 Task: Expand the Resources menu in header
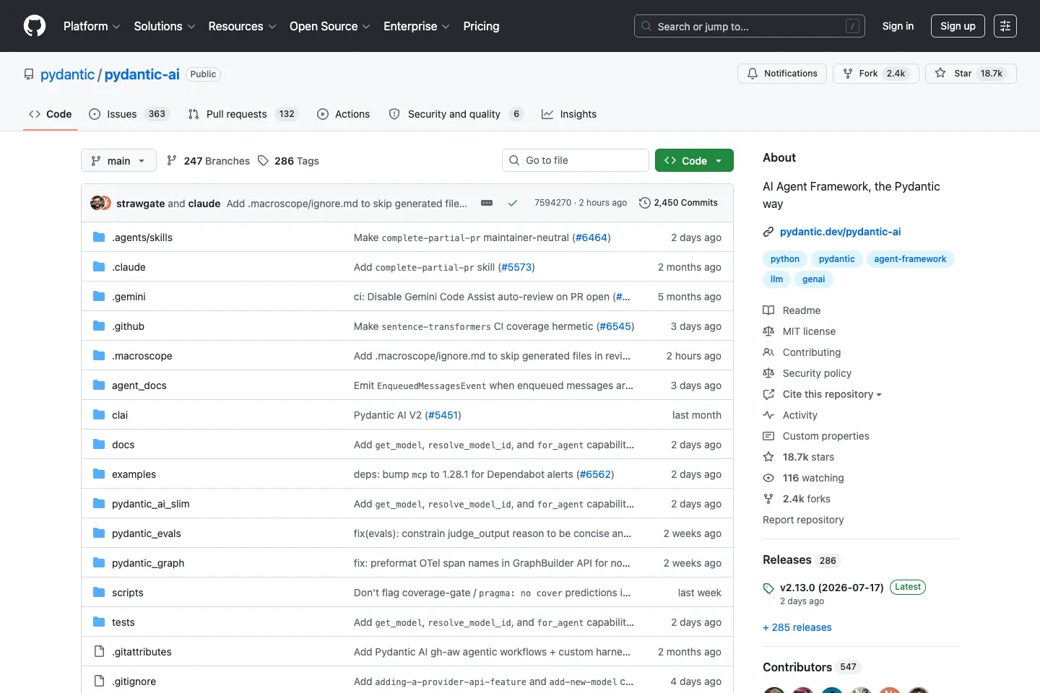tap(242, 26)
